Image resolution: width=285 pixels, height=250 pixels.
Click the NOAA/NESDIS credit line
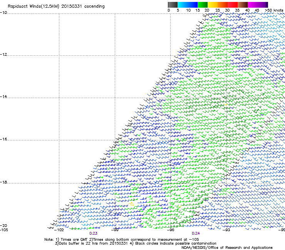[x=227, y=248]
